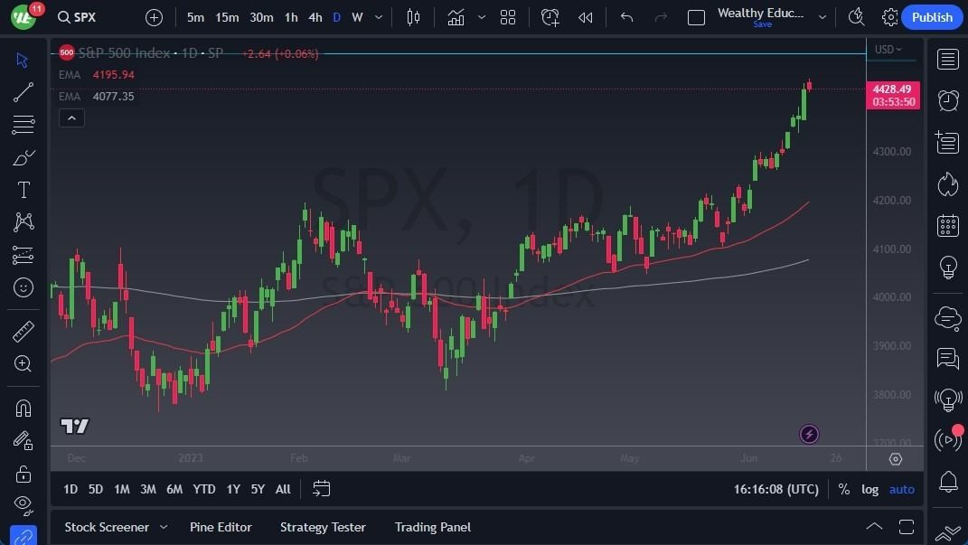Enable Magnet mode in the drawing toolbar
Screen dimensions: 968x545
[23, 408]
